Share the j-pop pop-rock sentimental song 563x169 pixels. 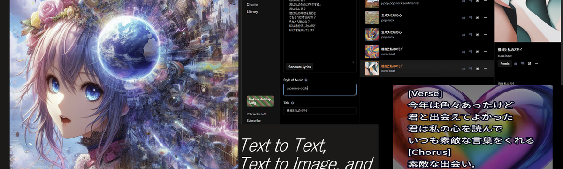477,1
